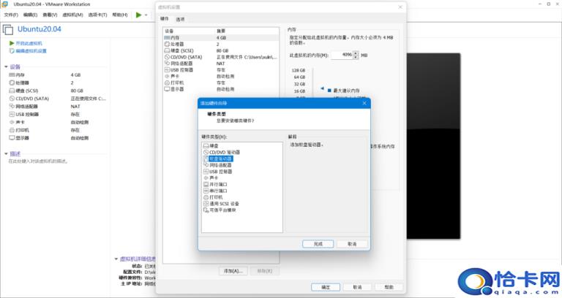Collapse the 描述 section in main window
Image resolution: width=562 pixels, height=298 pixels.
coord(6,154)
